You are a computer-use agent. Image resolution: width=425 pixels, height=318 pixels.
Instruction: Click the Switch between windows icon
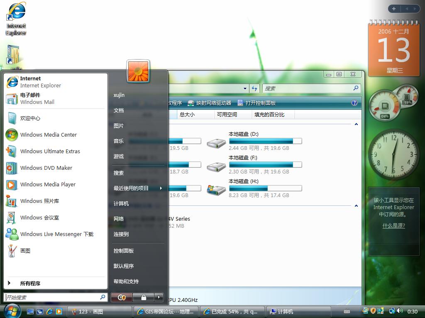click(x=40, y=311)
